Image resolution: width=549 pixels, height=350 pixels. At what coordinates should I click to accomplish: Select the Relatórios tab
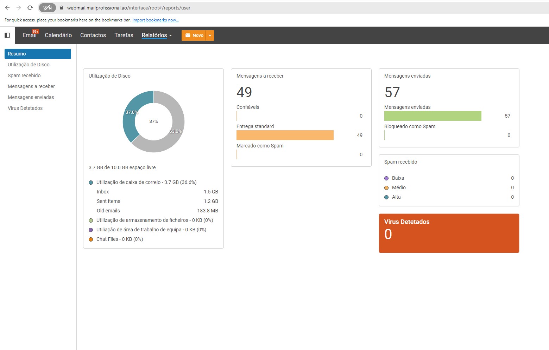click(x=154, y=35)
